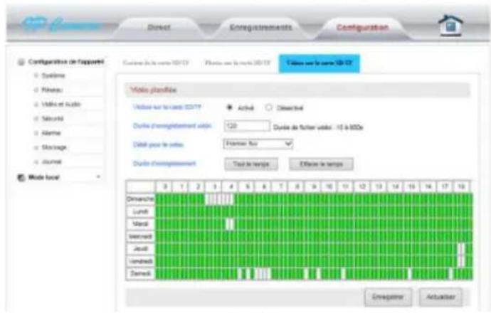Click the Dimanche row label
491x313 pixels.
[x=141, y=199]
